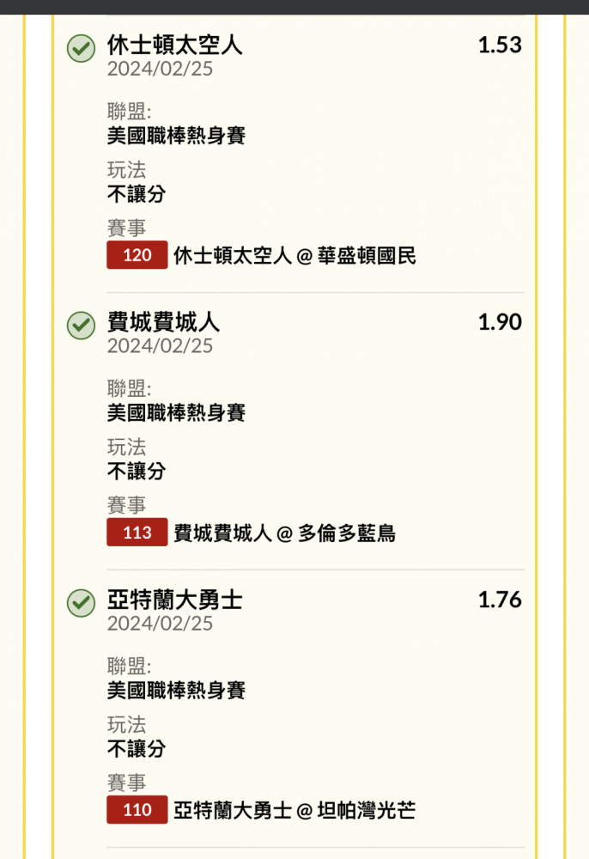Click the green checkmark beside 費城費城人

[81, 326]
